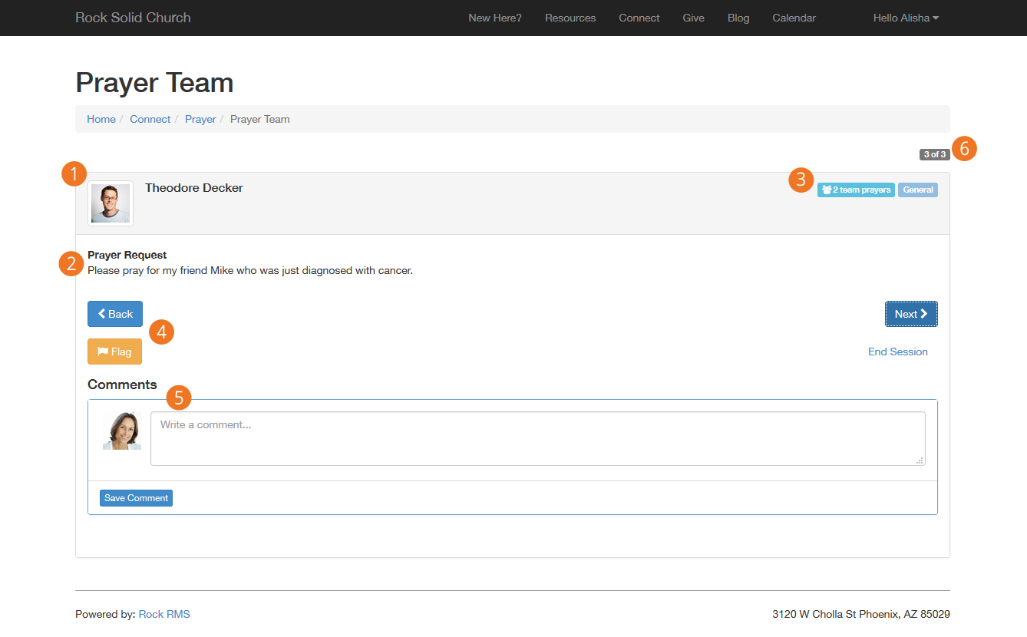
Task: Click the Prayer Team page title
Action: pyautogui.click(x=154, y=83)
